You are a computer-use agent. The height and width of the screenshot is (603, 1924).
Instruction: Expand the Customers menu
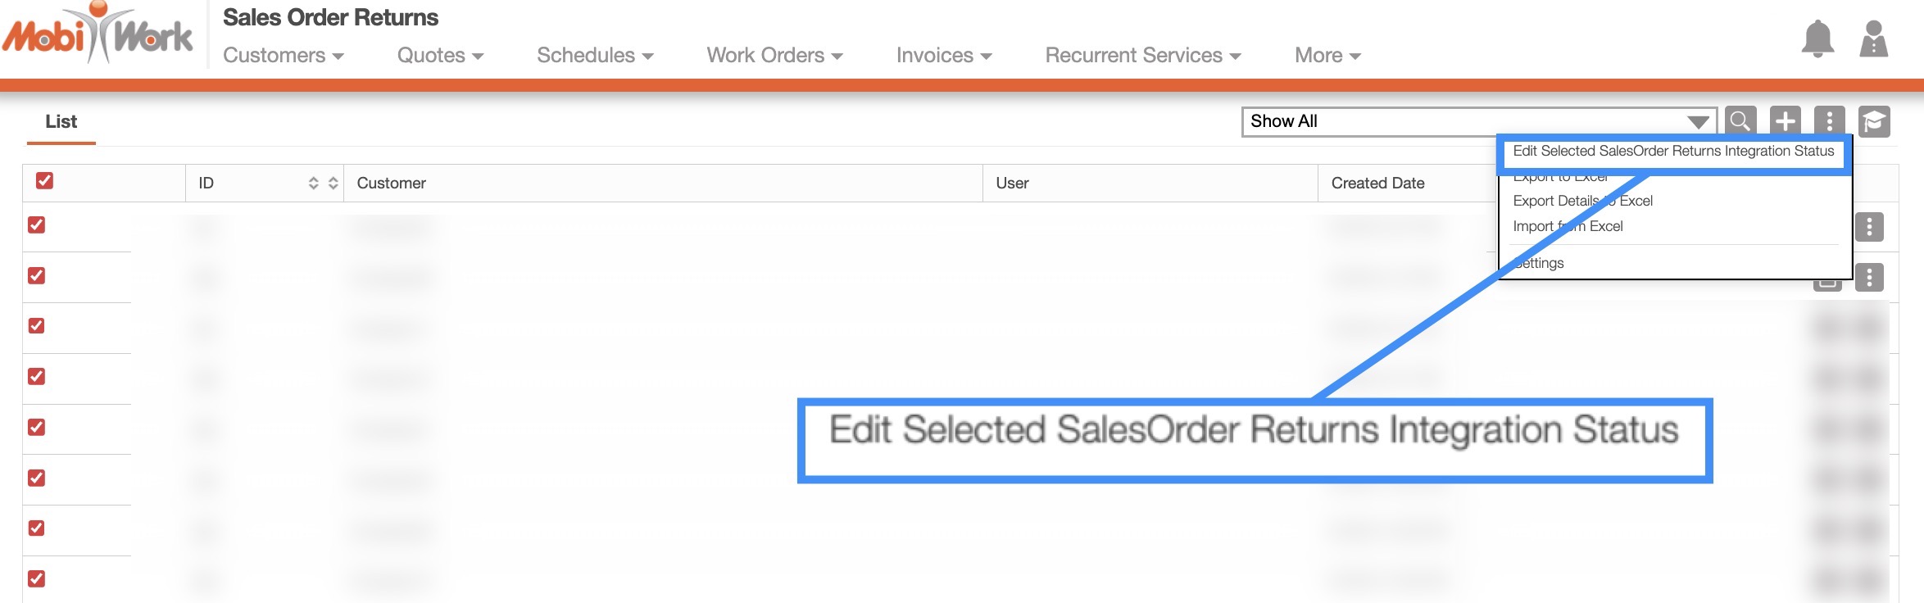click(283, 55)
